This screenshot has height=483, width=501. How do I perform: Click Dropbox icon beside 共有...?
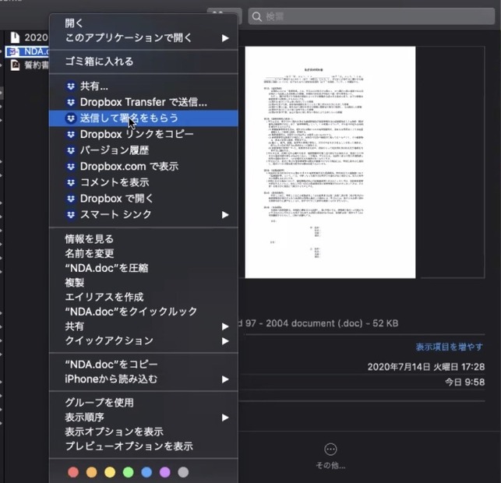tap(71, 86)
